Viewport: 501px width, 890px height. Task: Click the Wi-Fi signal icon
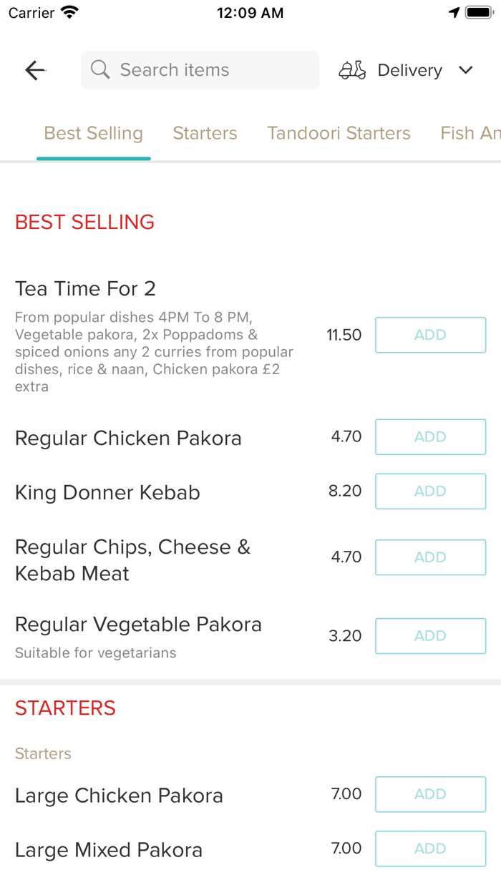click(x=69, y=11)
